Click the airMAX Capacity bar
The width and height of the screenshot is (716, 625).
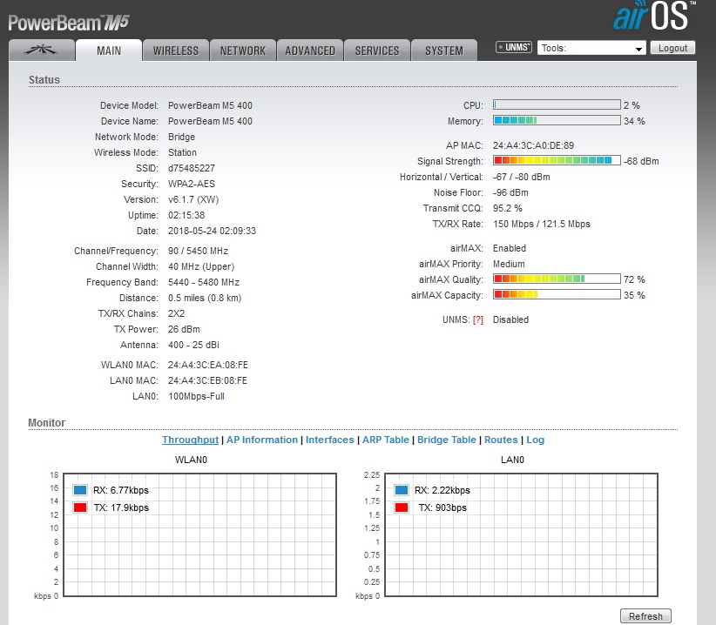pyautogui.click(x=557, y=295)
